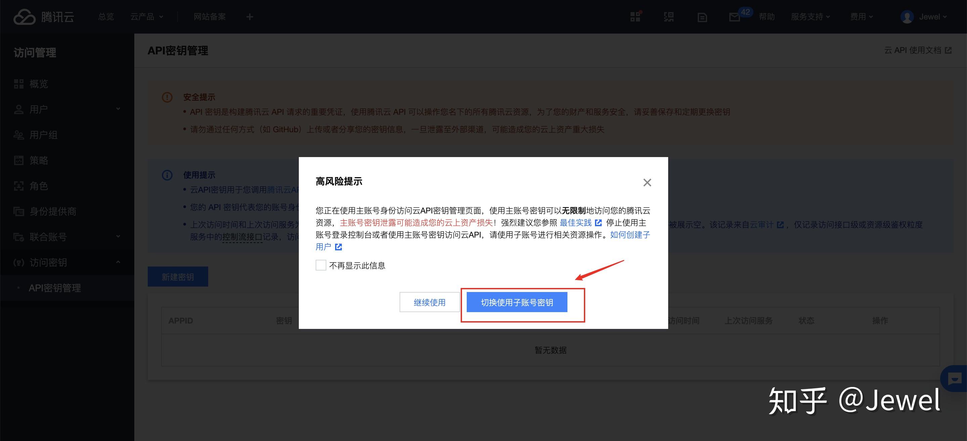The image size is (967, 441).
Task: Click the QR code scan icon
Action: pos(669,17)
